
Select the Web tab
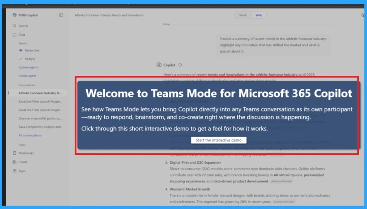click(x=259, y=15)
